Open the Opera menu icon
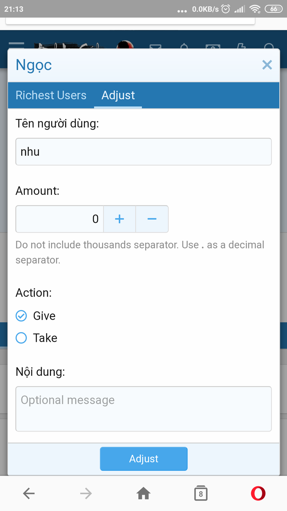The image size is (287, 511). pyautogui.click(x=258, y=493)
